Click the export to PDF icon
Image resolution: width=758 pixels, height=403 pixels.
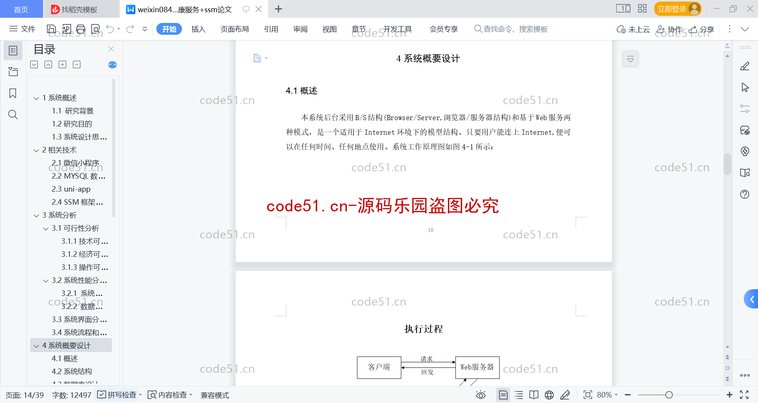(66, 29)
